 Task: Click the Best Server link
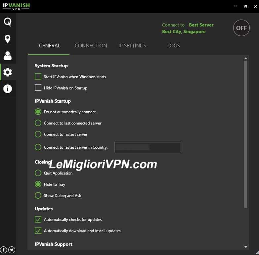(x=201, y=25)
